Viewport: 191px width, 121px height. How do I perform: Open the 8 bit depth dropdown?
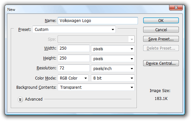(x=113, y=78)
